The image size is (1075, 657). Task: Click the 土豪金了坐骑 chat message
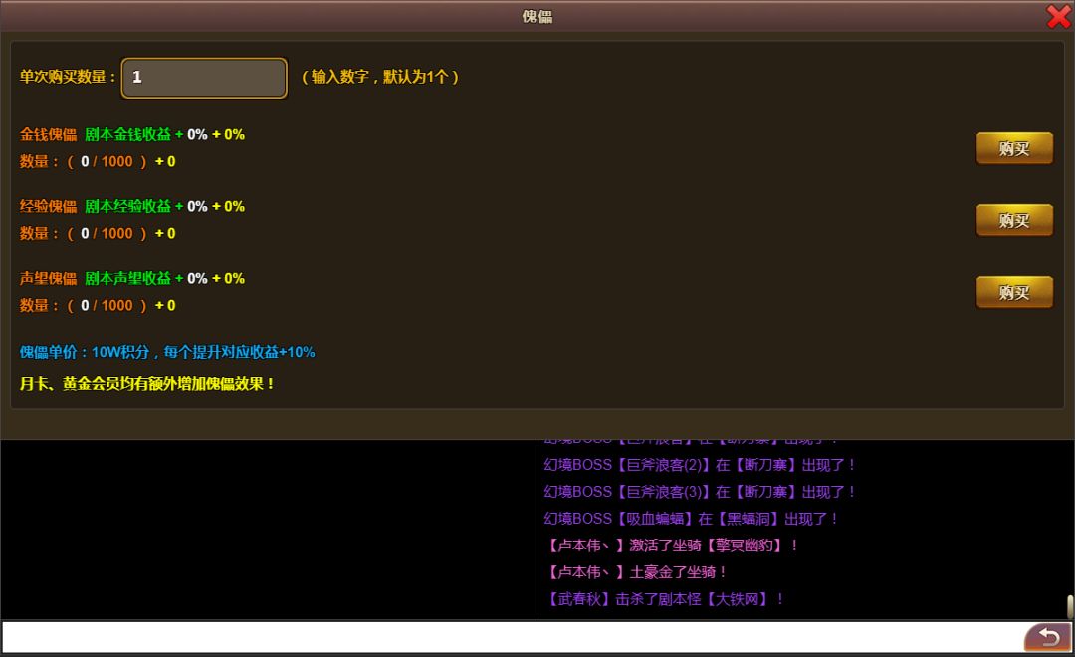pyautogui.click(x=637, y=572)
